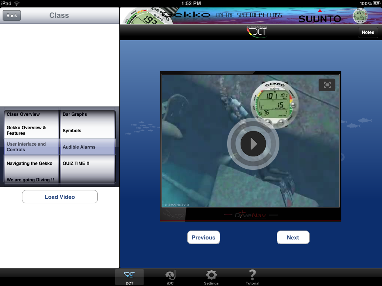Tap the Suunto Gekko banner
Screen dimensions: 382x286
[x=251, y=16]
